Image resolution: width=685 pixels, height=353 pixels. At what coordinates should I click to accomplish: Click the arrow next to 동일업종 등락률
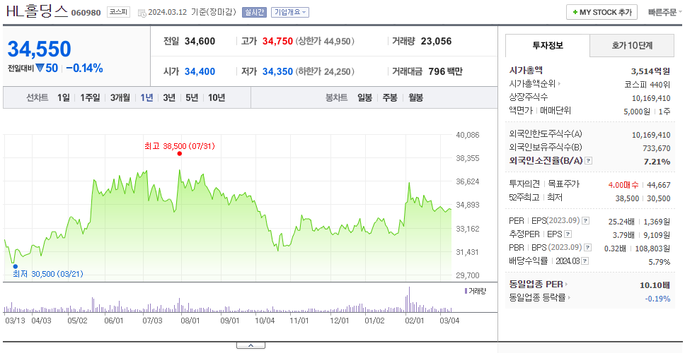click(569, 298)
